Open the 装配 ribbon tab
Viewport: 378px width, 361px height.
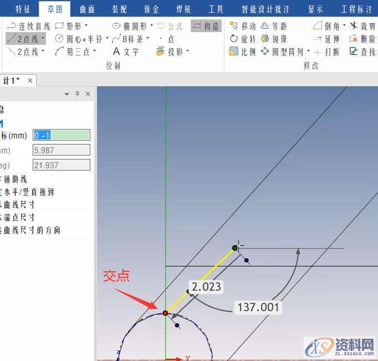pos(119,9)
